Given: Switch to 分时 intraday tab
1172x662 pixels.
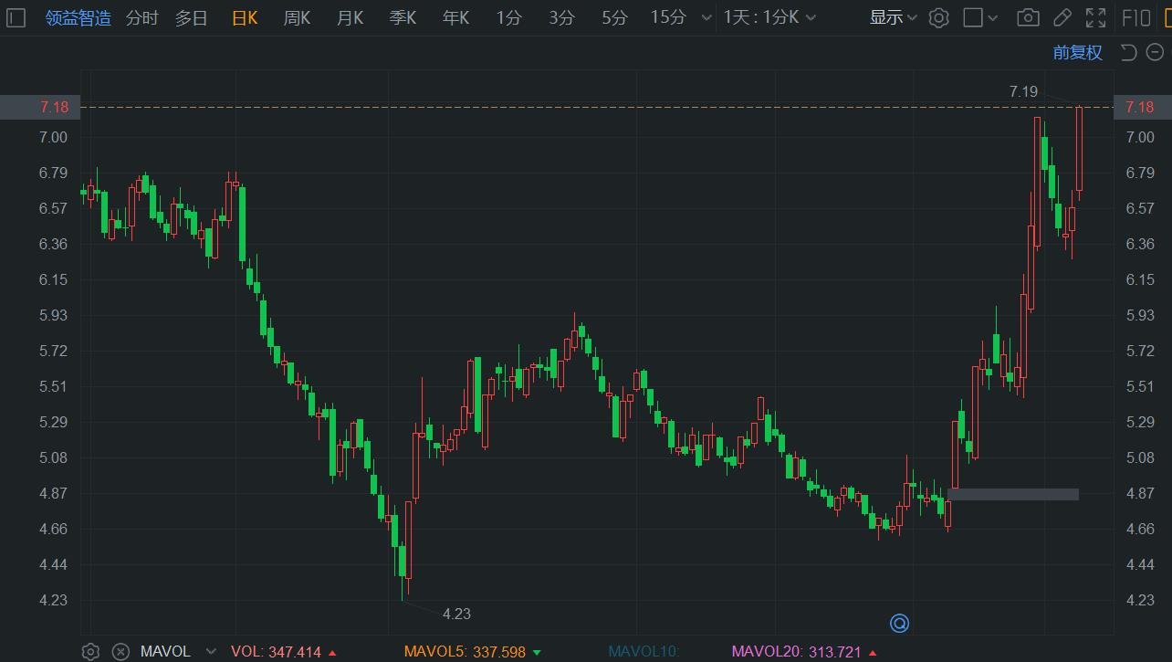Looking at the screenshot, I should pyautogui.click(x=141, y=17).
